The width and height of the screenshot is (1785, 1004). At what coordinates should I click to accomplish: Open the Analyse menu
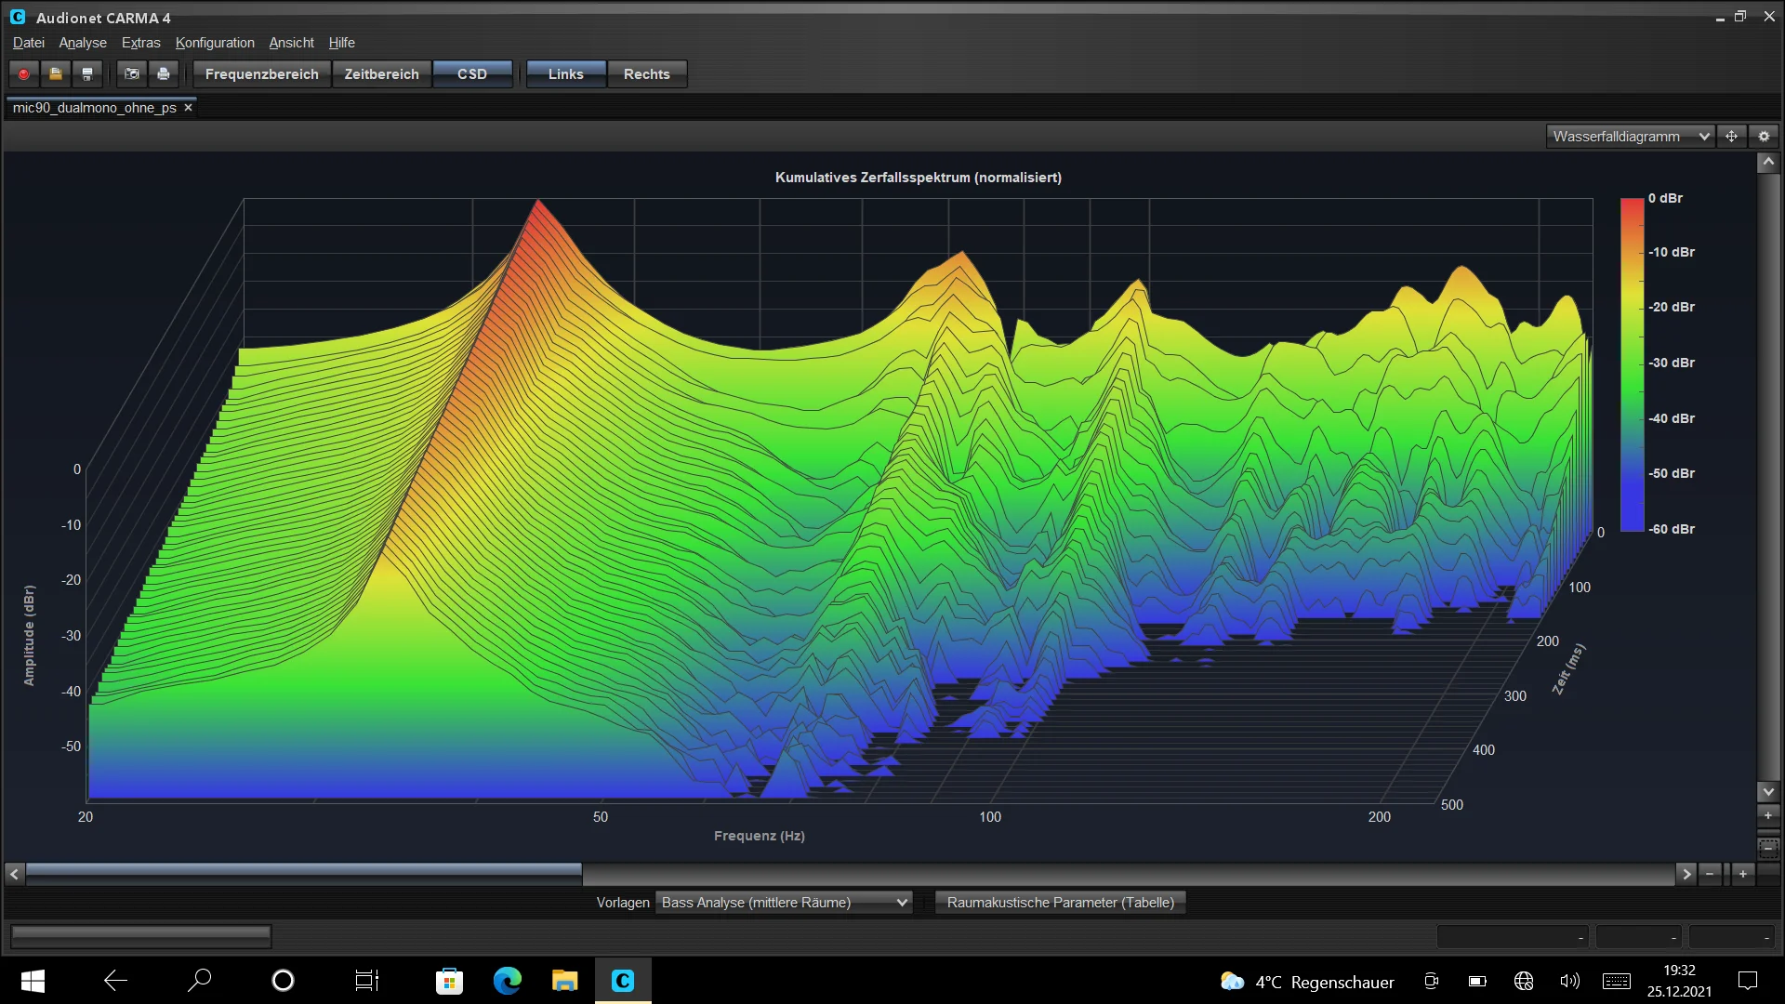tap(83, 43)
